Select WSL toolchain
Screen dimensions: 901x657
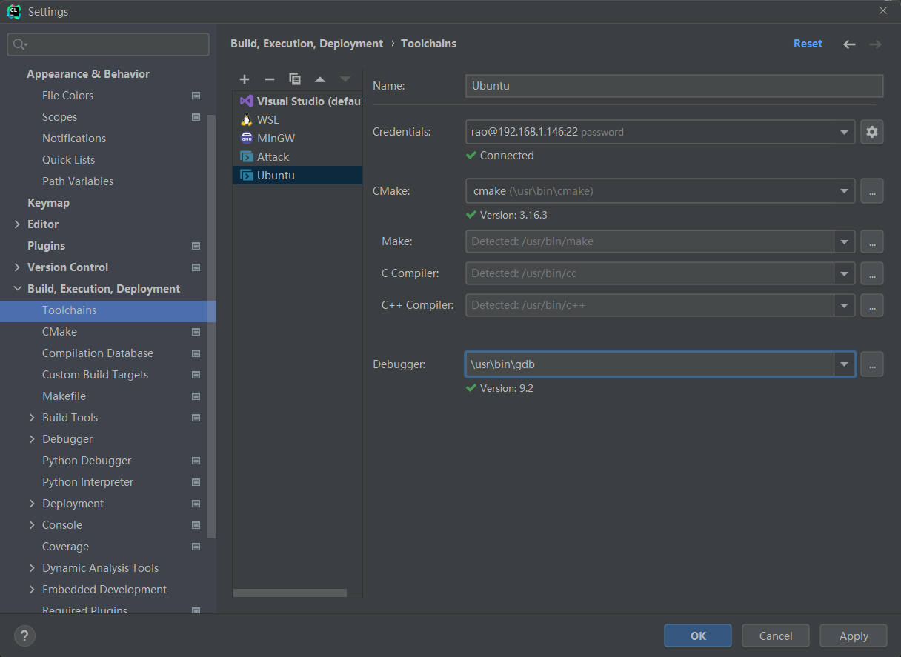(x=298, y=119)
